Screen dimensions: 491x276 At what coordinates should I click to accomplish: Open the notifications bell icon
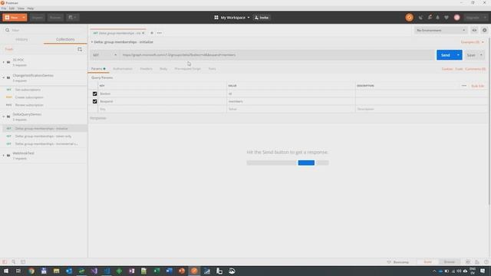[x=438, y=18]
